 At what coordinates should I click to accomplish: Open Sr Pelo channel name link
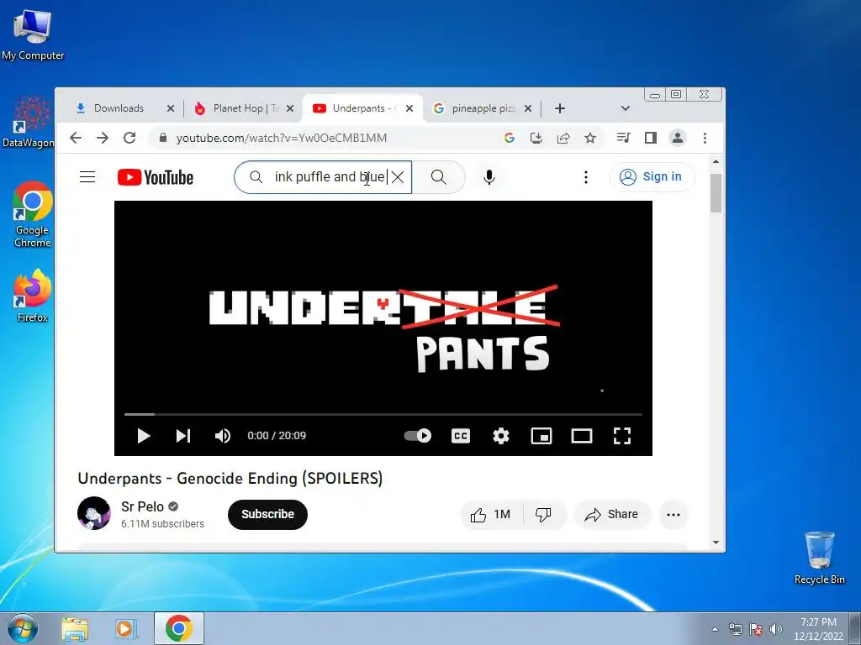(142, 506)
